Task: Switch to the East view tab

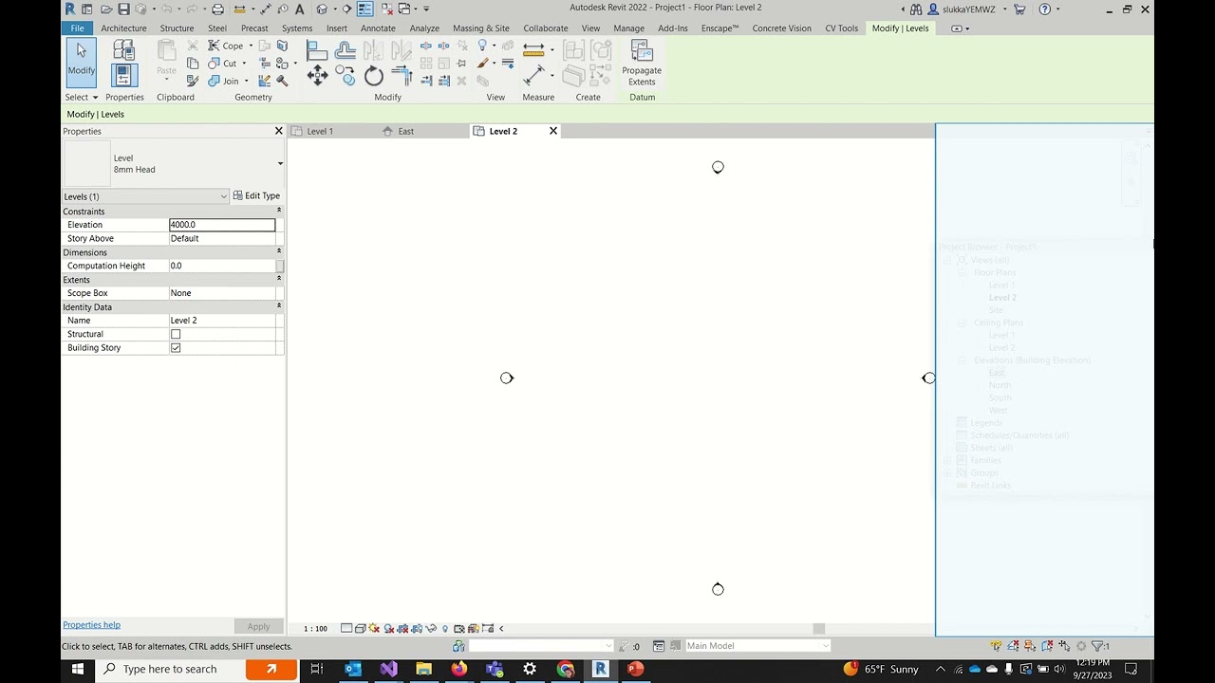Action: click(405, 131)
